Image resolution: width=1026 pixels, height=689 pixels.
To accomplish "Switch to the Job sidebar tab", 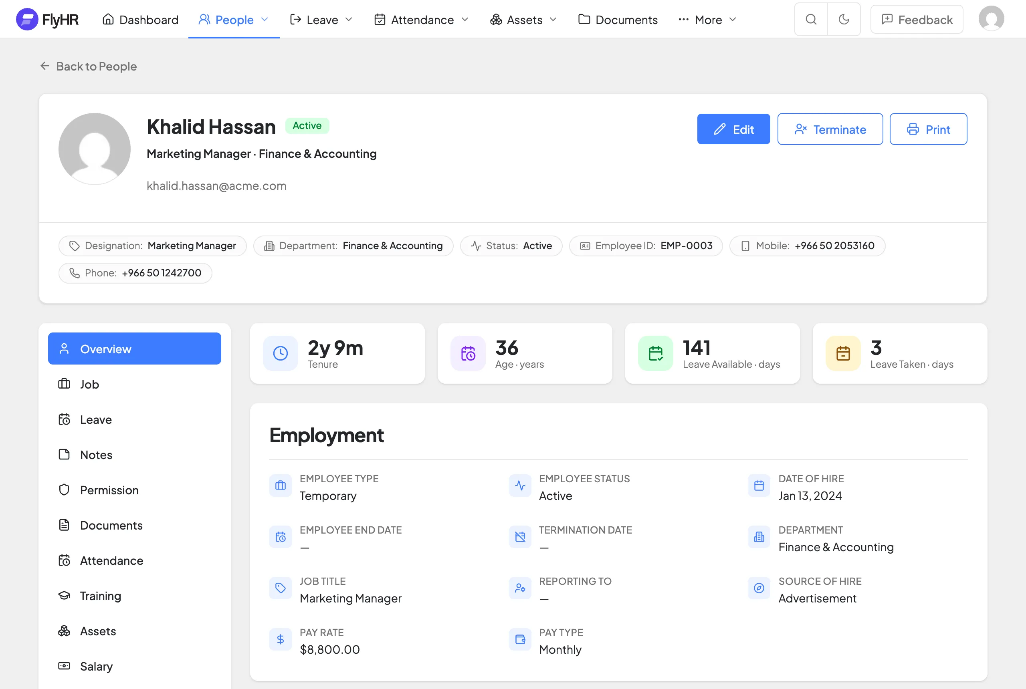I will coord(135,384).
